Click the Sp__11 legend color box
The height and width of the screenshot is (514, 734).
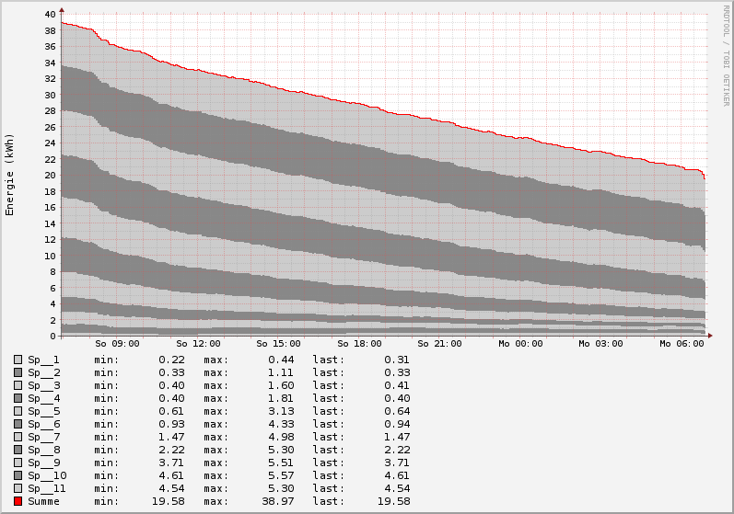click(17, 488)
